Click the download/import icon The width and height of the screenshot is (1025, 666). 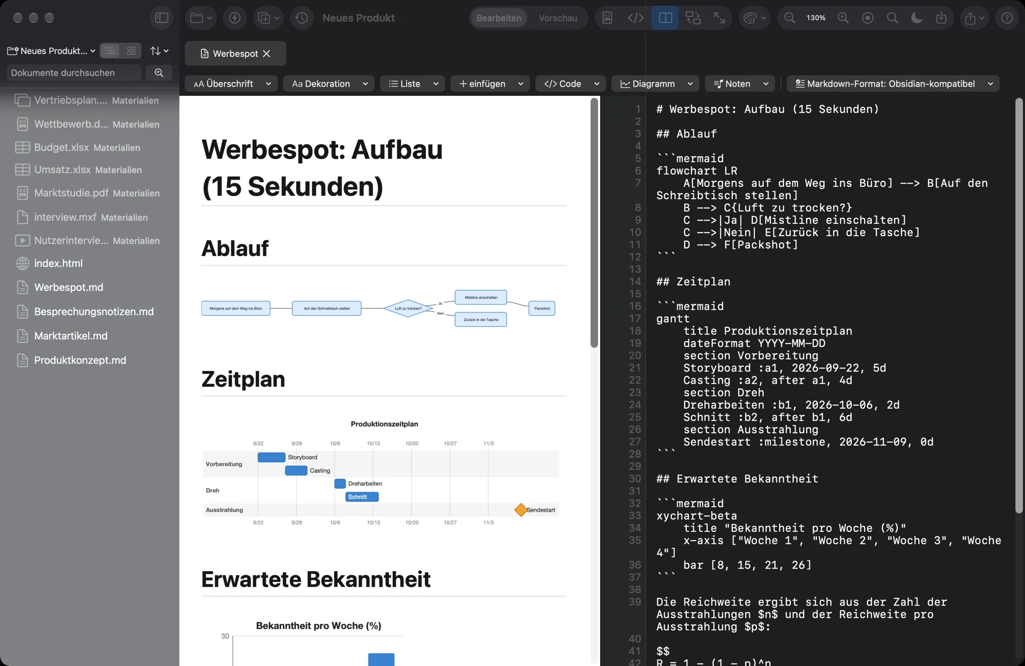[x=941, y=18]
